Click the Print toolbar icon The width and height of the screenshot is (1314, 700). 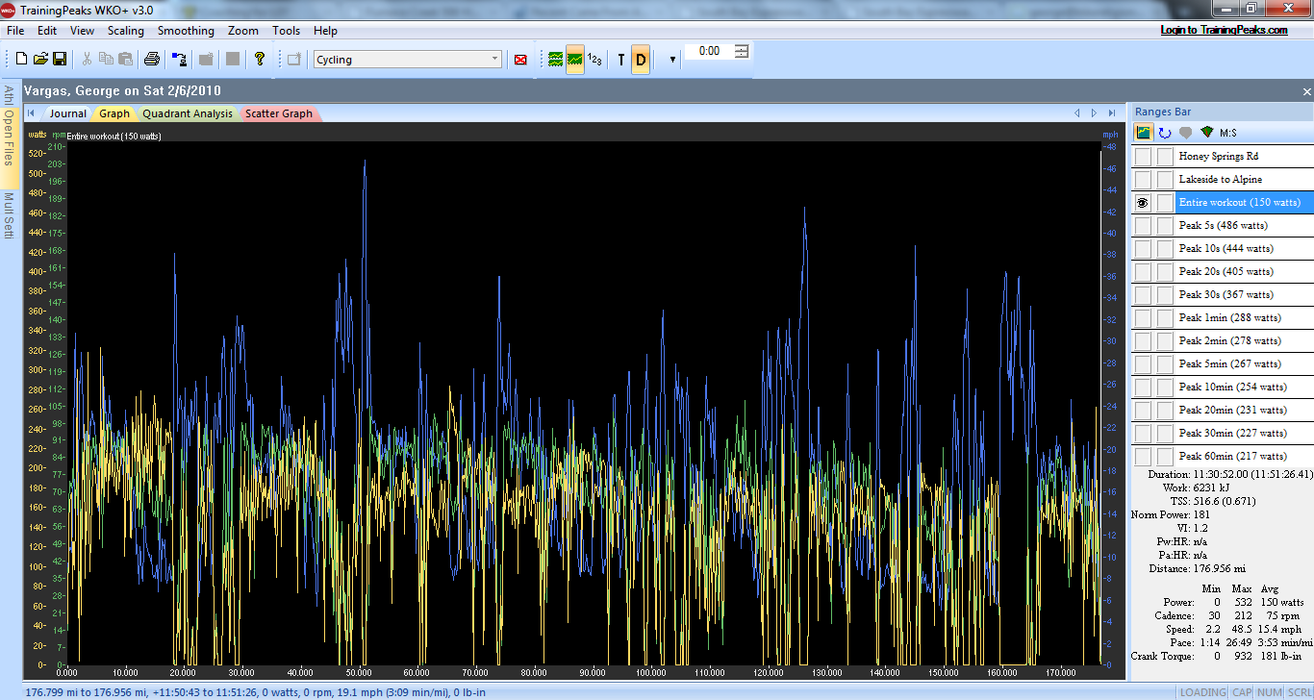coord(151,60)
